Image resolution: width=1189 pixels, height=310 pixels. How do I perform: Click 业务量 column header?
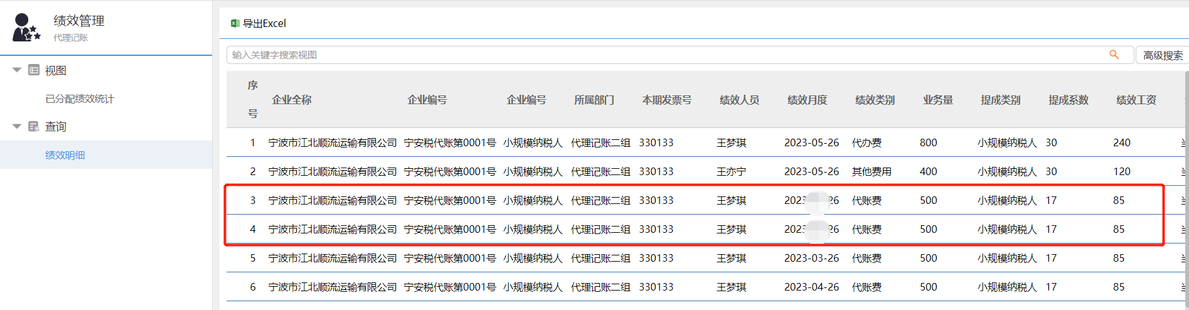coord(938,100)
